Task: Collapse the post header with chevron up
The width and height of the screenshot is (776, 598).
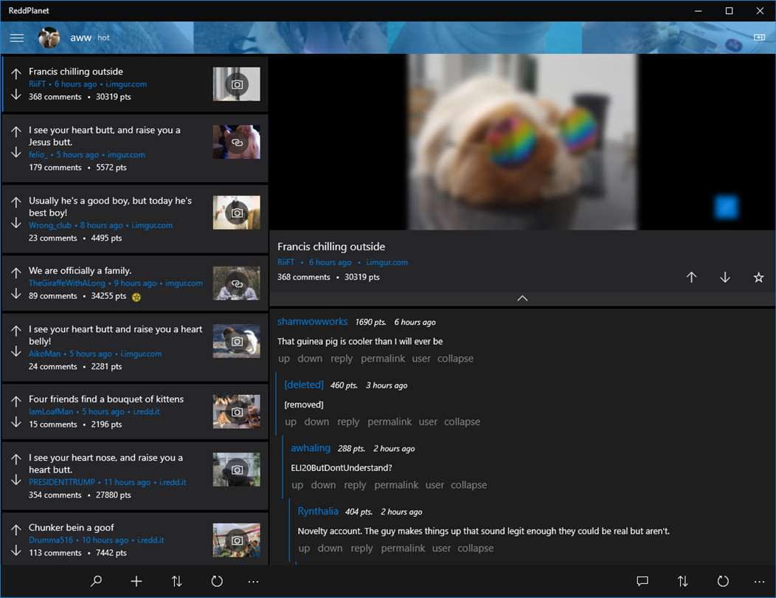Action: tap(522, 298)
